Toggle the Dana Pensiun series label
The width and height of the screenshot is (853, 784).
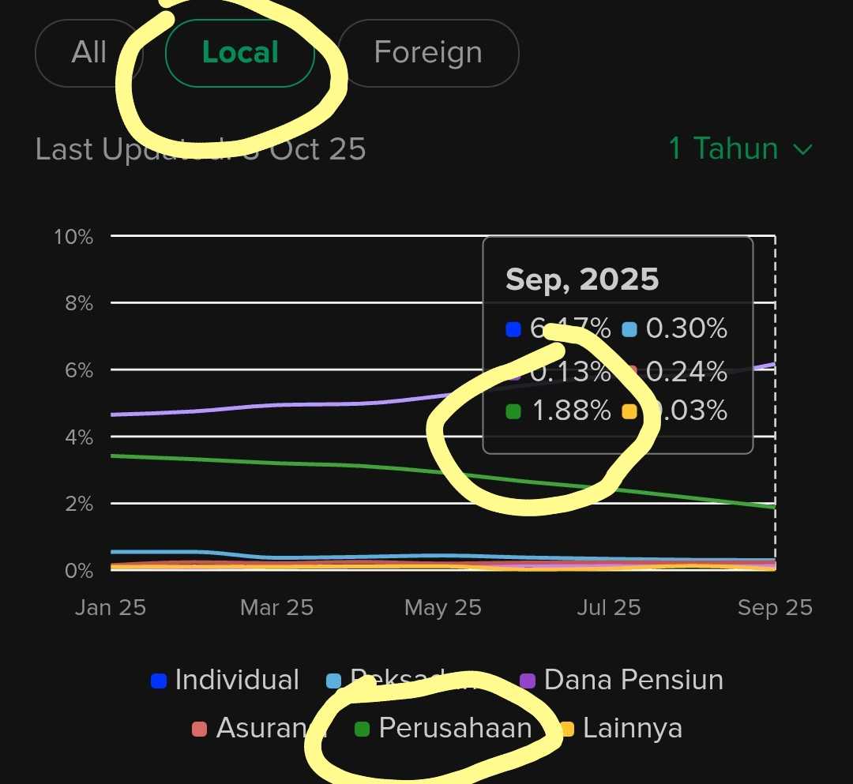pos(633,680)
